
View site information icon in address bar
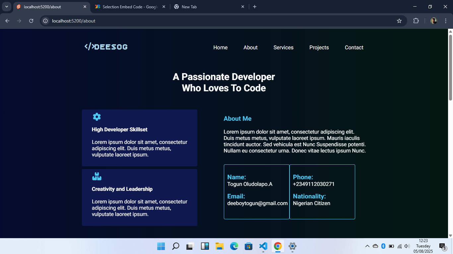[x=46, y=21]
